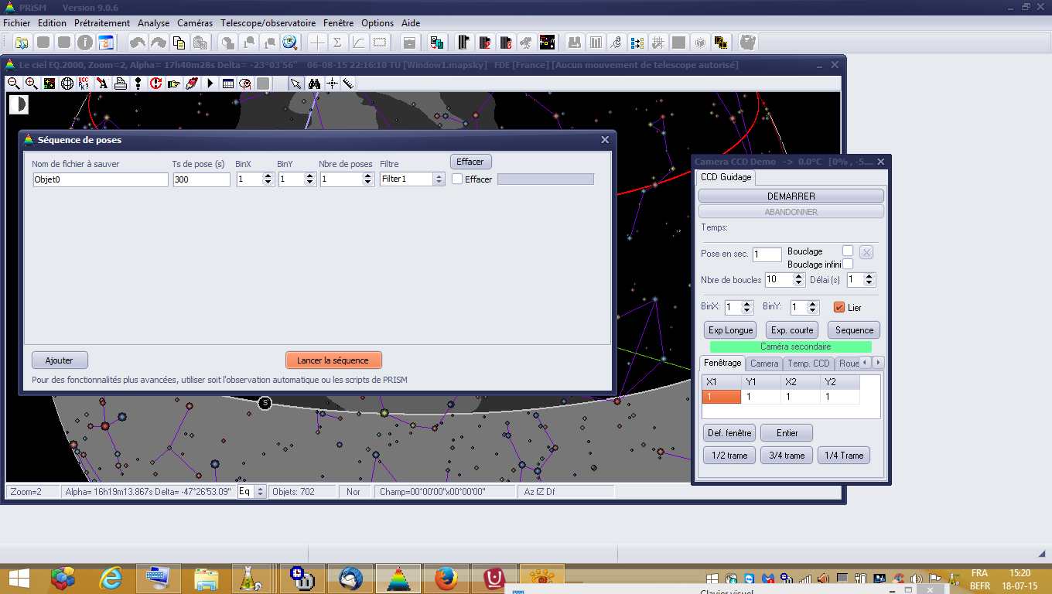
Task: Enable the Effacer checkbox in sequence dialog
Action: (x=458, y=179)
